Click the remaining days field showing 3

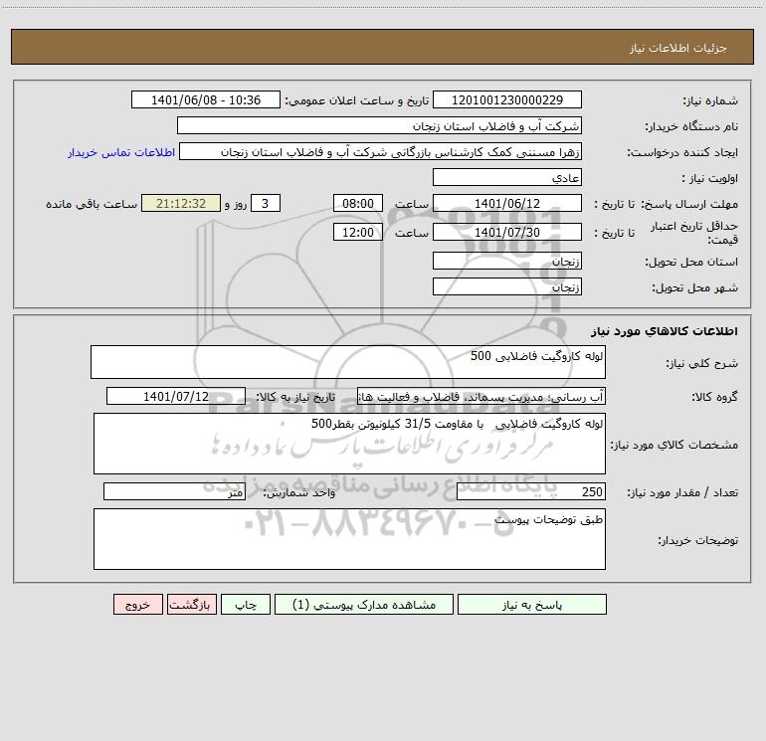click(266, 203)
